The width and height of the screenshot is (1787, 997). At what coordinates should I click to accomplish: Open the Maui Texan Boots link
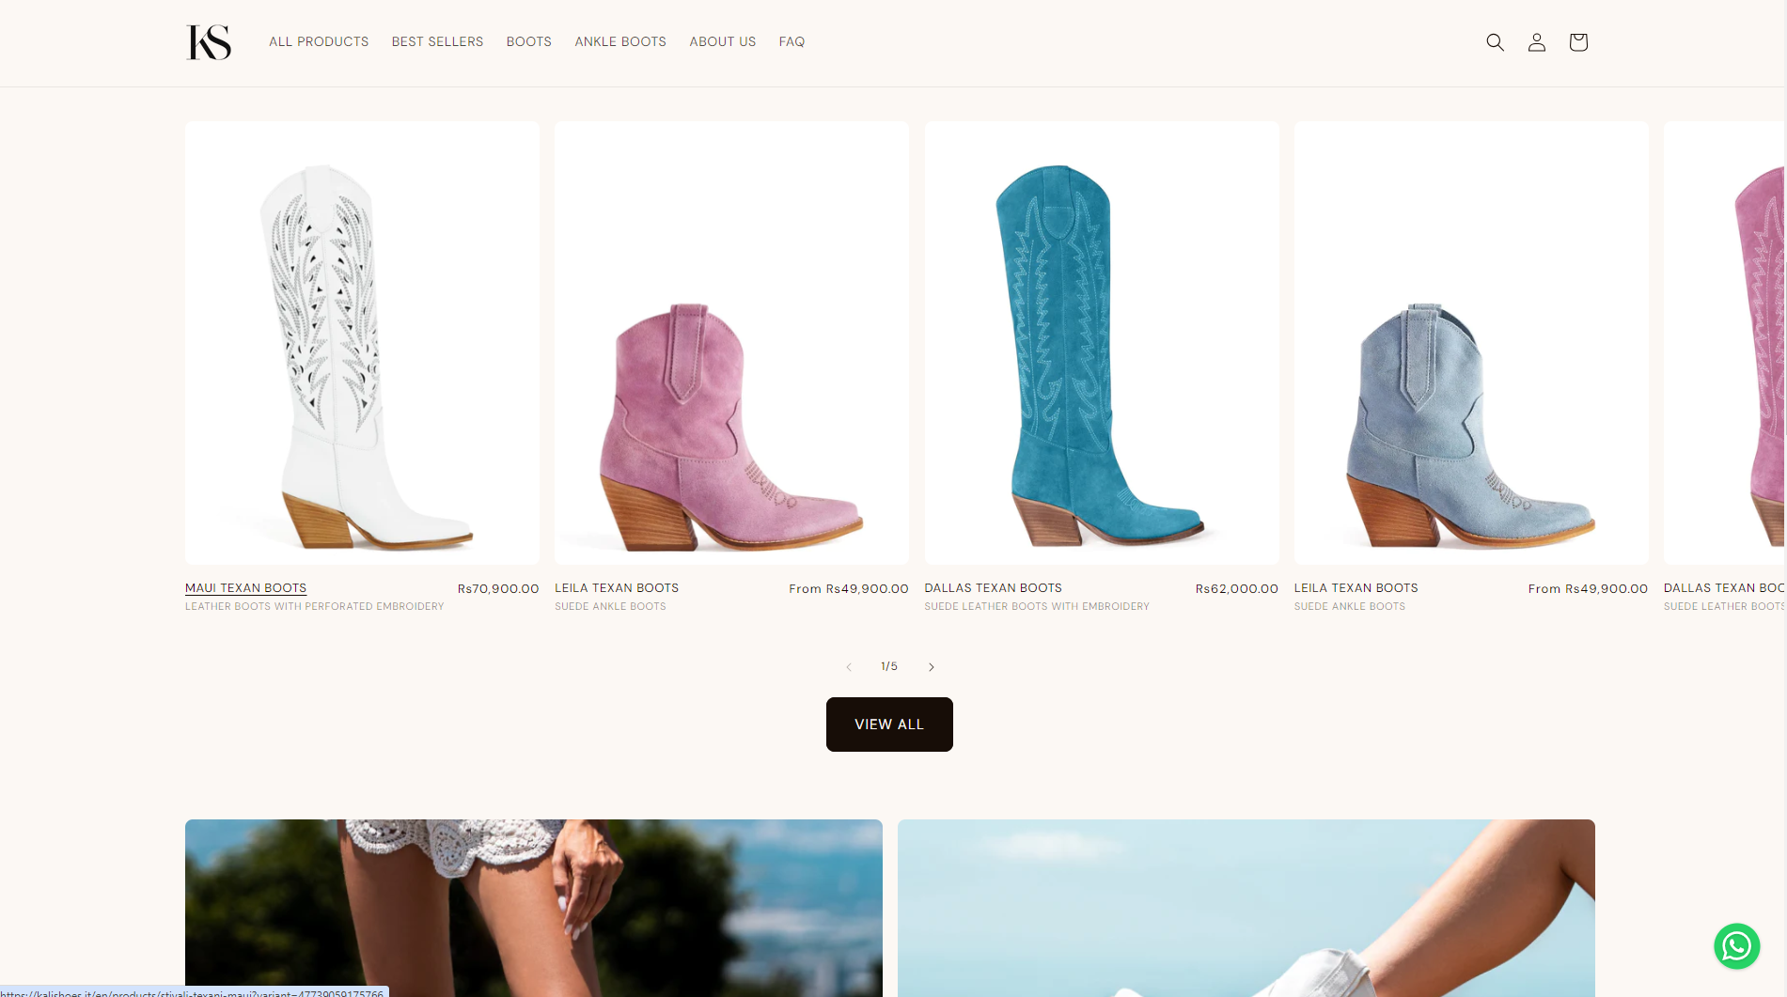tap(245, 588)
